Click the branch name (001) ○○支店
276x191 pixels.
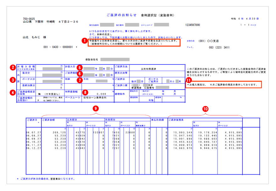click(x=209, y=41)
